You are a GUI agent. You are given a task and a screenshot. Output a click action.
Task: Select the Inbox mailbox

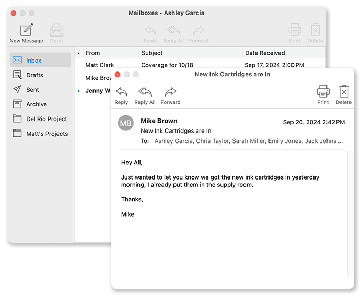click(x=40, y=60)
